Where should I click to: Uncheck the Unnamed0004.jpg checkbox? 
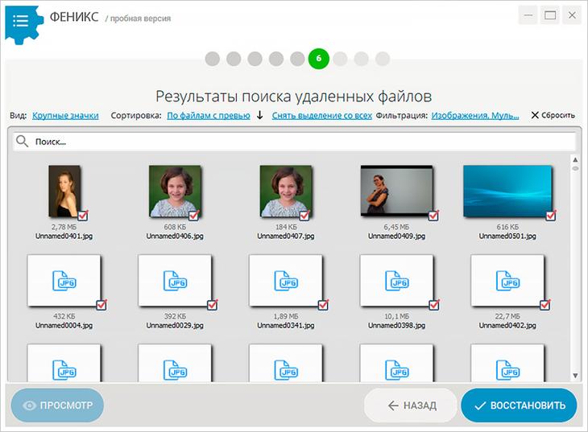(101, 305)
